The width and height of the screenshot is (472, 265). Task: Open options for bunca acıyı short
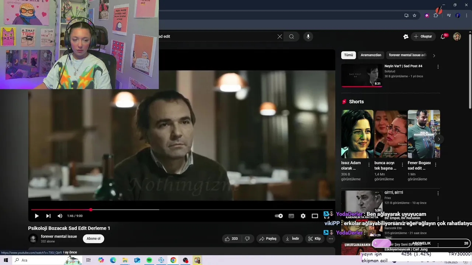402,165
